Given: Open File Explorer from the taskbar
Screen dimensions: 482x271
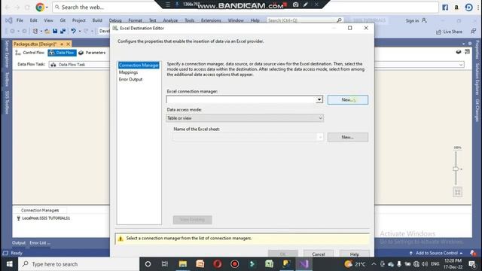Looking at the screenshot, I should click(x=183, y=264).
